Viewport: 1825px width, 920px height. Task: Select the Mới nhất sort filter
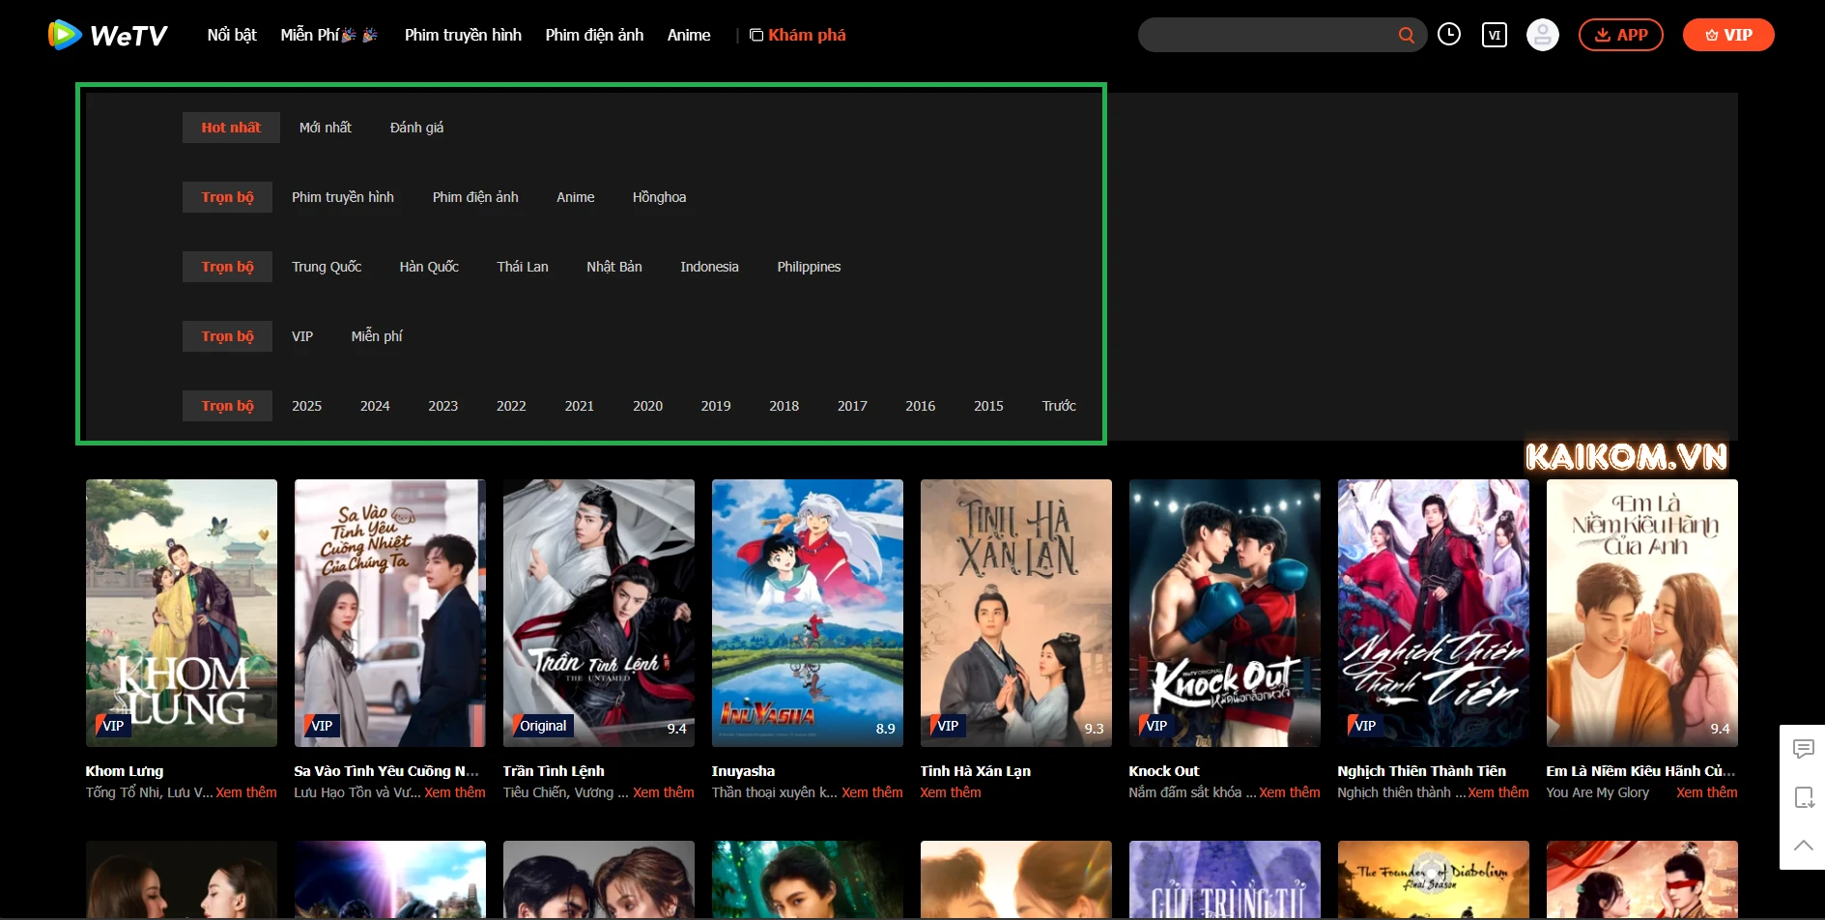point(325,128)
